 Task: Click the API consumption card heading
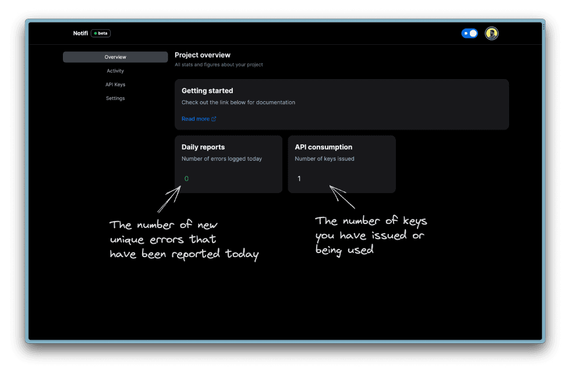[x=323, y=147]
